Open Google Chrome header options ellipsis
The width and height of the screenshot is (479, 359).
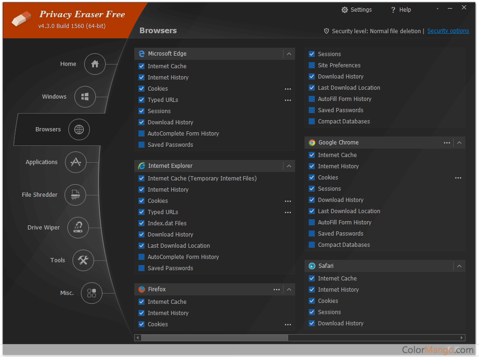tap(447, 143)
